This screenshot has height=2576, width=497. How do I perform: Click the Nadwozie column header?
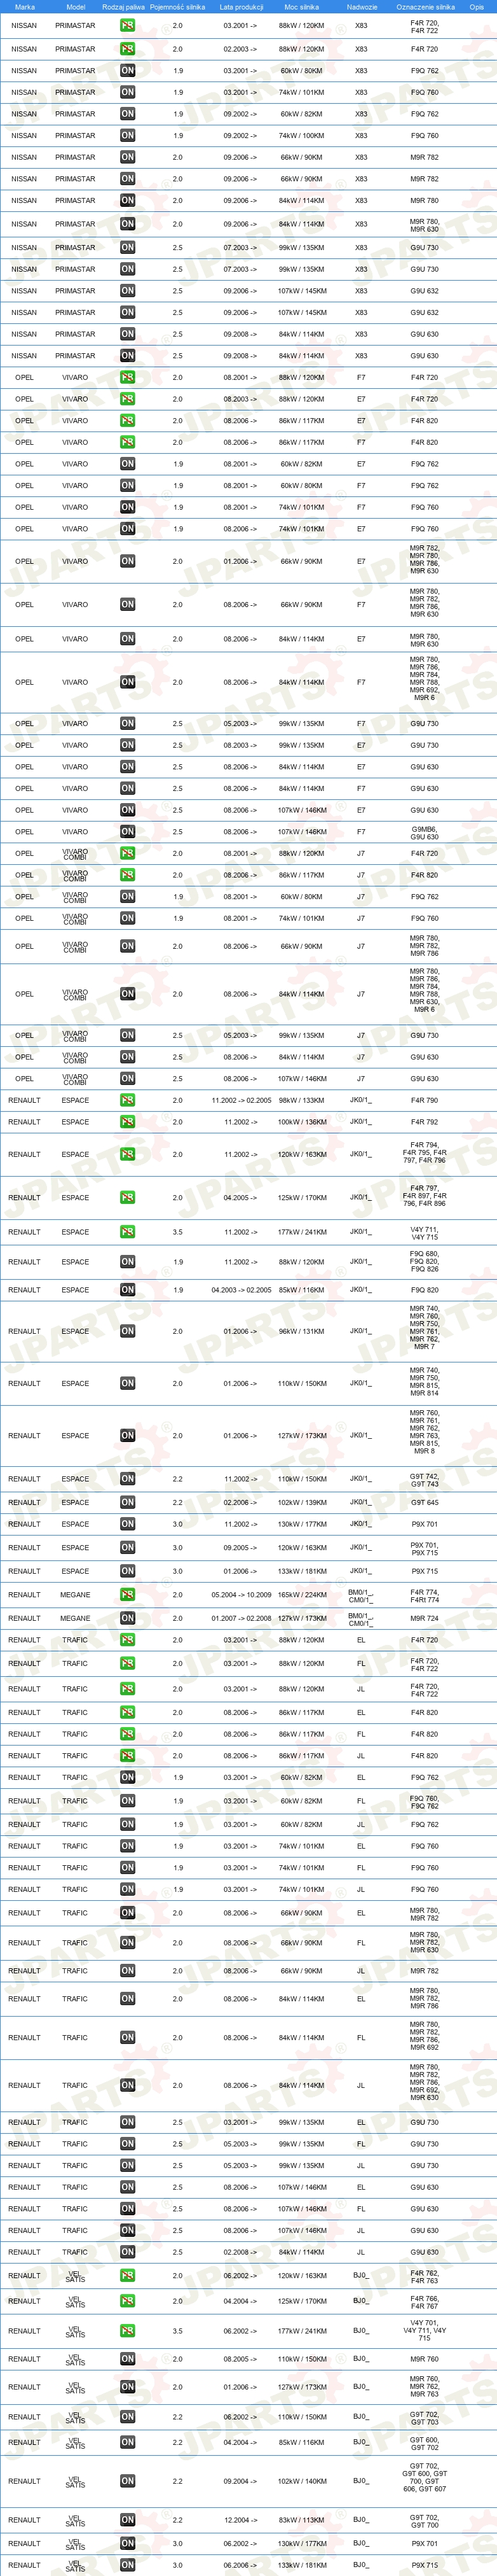(x=362, y=6)
